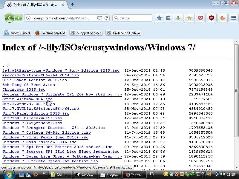The height and width of the screenshot is (179, 239).
Task: Click Show Desktop quick launch icon
Action: point(22,175)
